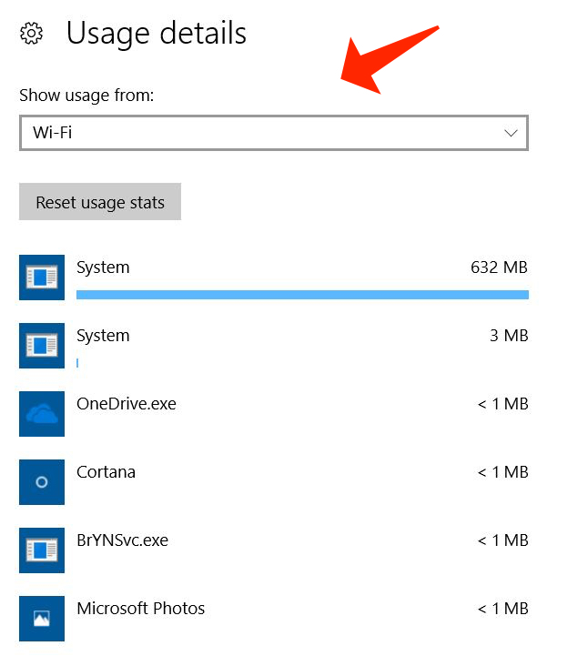Click the 3 MB usage value
This screenshot has height=656, width=588.
[x=508, y=336]
